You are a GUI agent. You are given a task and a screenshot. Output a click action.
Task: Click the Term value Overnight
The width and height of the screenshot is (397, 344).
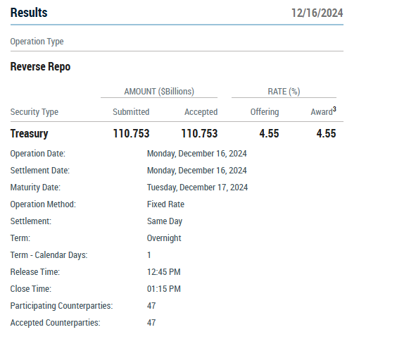[164, 238]
